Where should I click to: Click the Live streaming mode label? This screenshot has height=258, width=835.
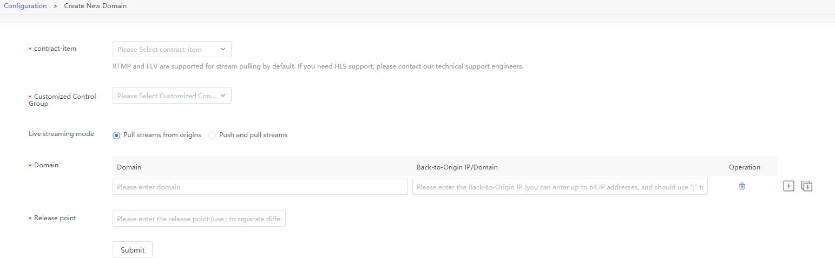61,134
